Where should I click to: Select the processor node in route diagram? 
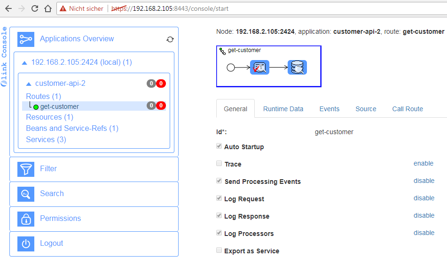coord(259,68)
